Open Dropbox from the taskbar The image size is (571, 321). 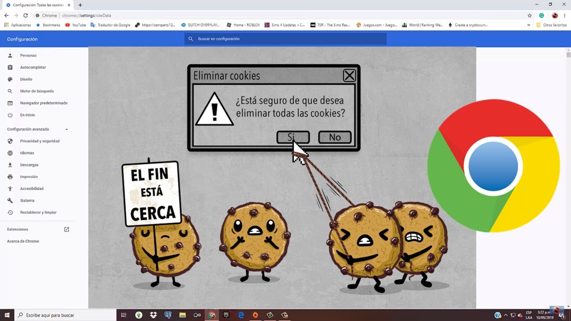(x=153, y=315)
